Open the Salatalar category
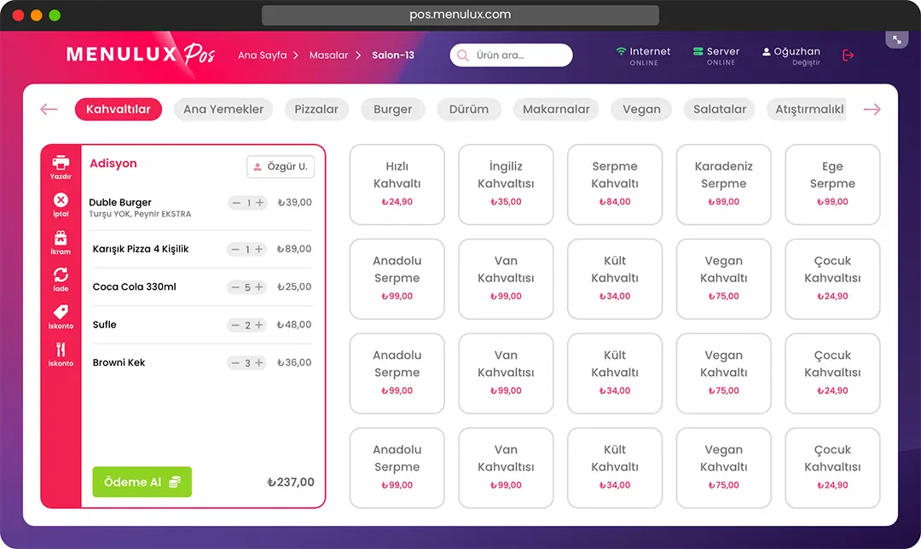 pos(720,109)
